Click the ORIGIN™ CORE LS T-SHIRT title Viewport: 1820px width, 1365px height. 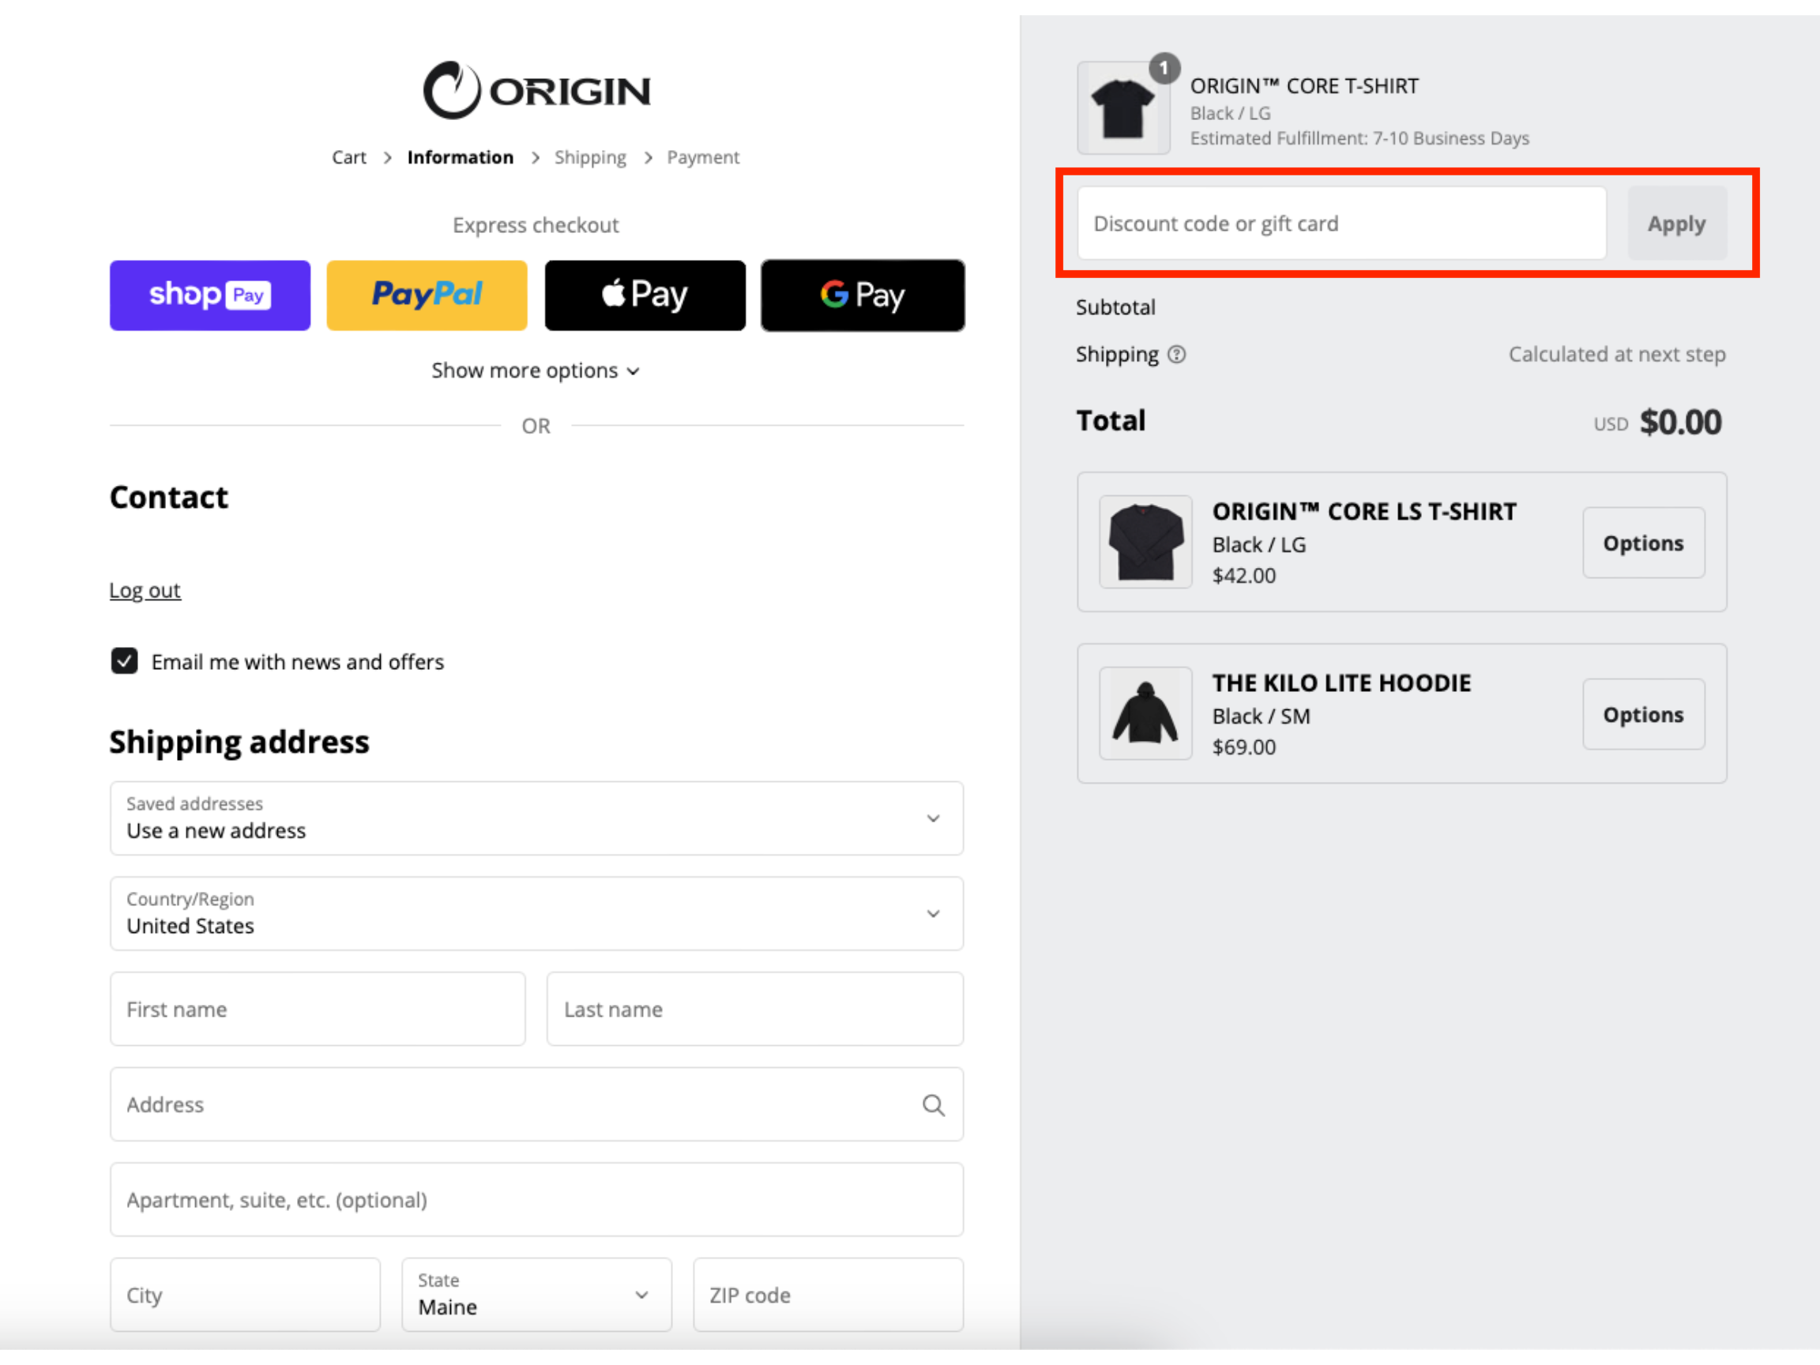[x=1364, y=511]
